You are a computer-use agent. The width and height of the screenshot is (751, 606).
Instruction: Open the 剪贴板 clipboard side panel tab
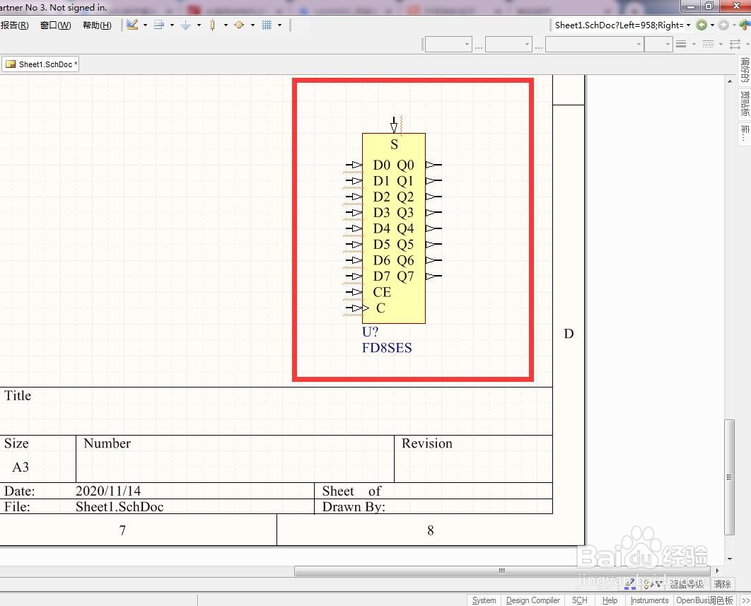pyautogui.click(x=745, y=103)
